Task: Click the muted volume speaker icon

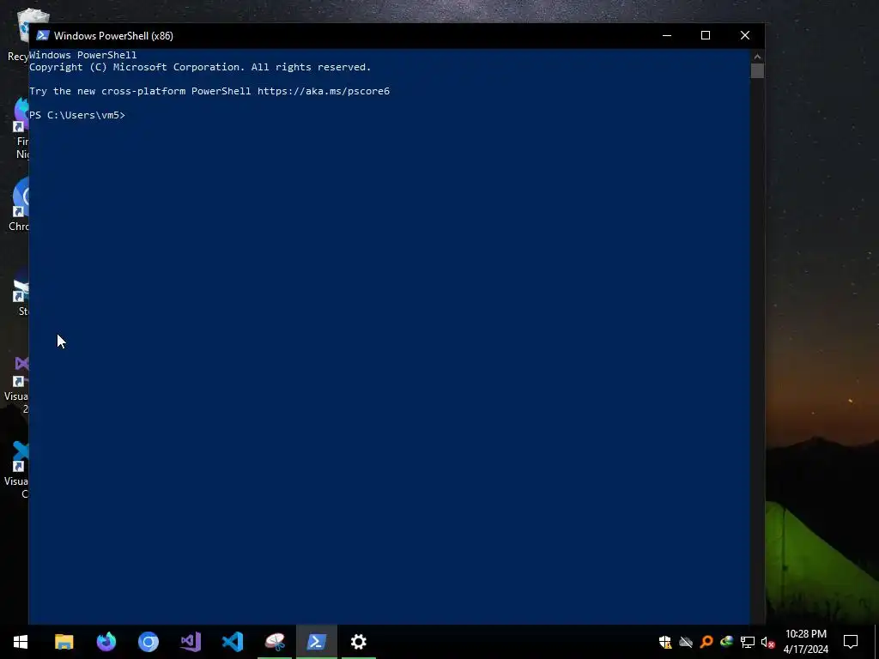Action: pos(767,642)
